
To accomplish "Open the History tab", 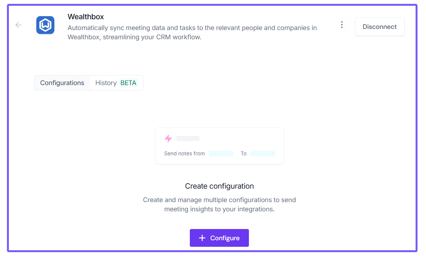I will click(106, 83).
